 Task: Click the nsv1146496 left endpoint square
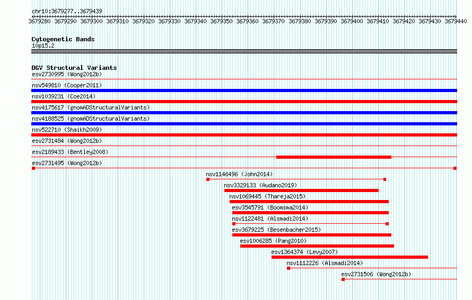(x=208, y=179)
